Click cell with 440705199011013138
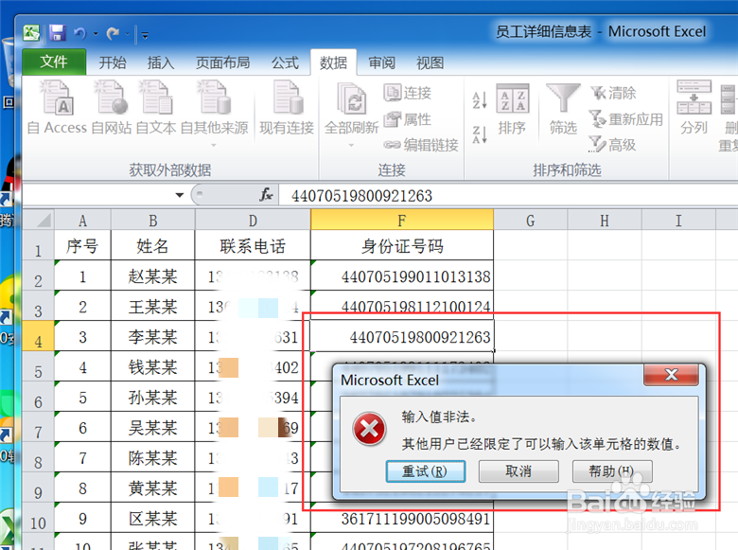This screenshot has height=550, width=738. click(402, 275)
